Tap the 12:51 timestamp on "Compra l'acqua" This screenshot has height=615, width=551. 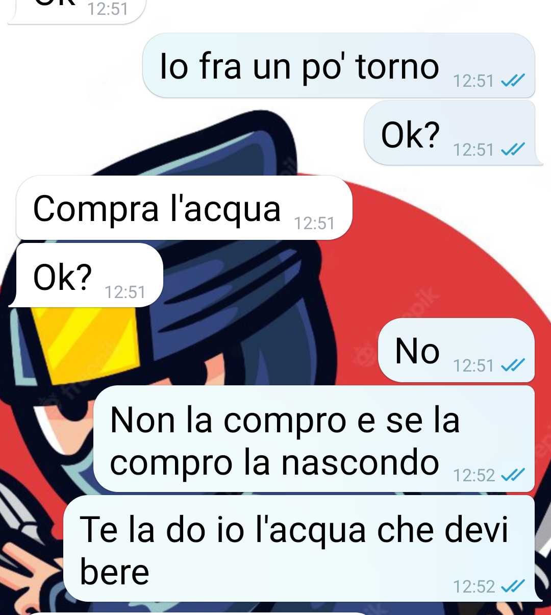coord(314,223)
